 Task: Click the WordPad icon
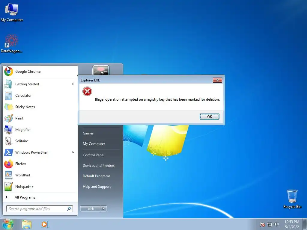[8, 175]
